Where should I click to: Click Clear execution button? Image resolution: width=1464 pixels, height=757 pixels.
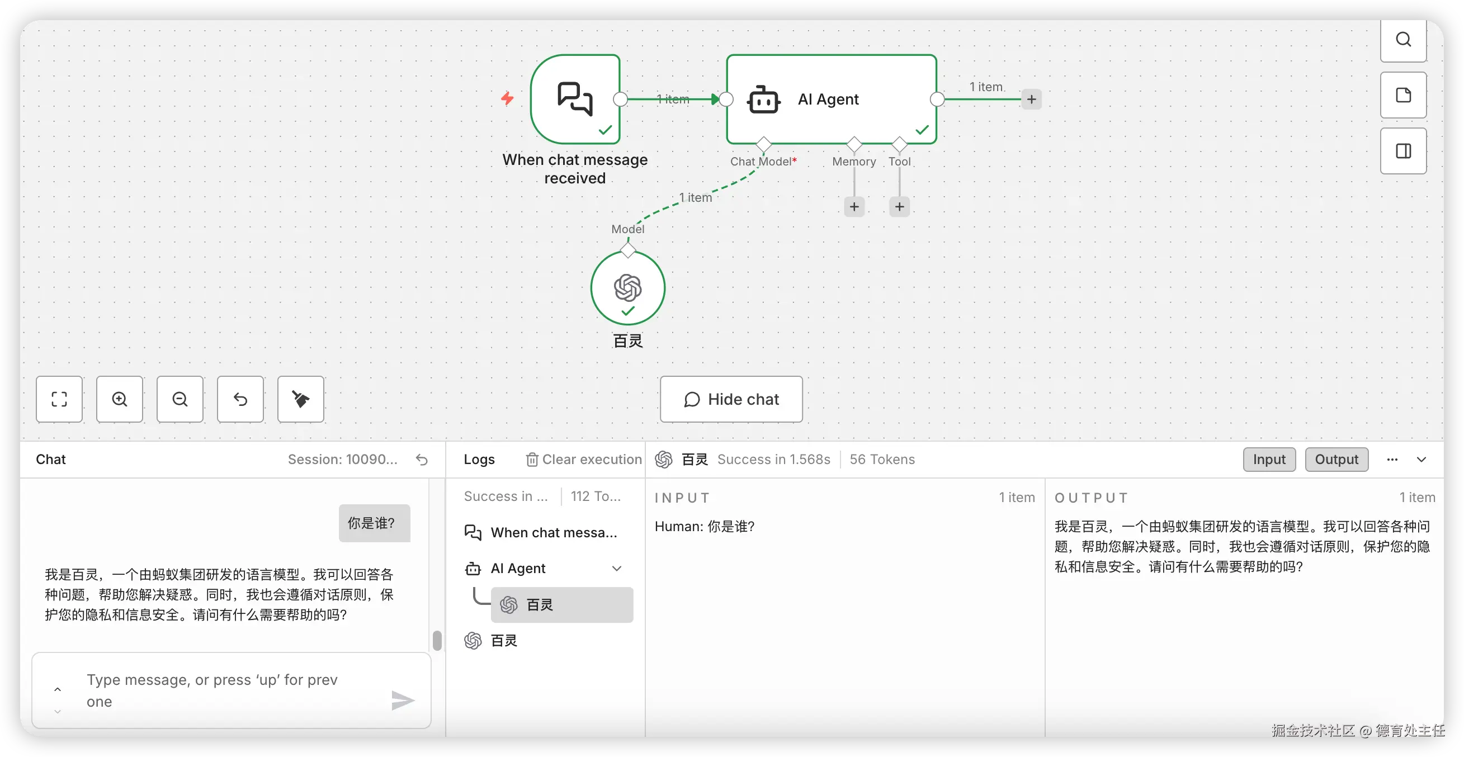point(584,459)
